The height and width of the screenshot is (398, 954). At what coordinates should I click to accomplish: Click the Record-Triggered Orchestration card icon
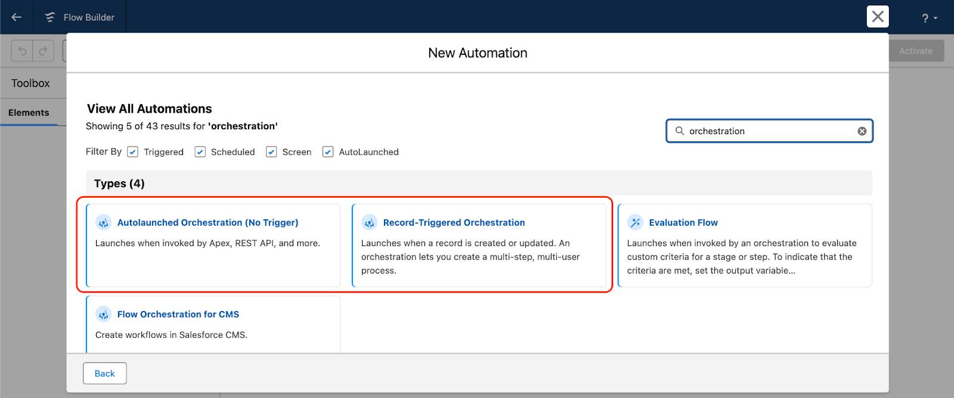(370, 223)
